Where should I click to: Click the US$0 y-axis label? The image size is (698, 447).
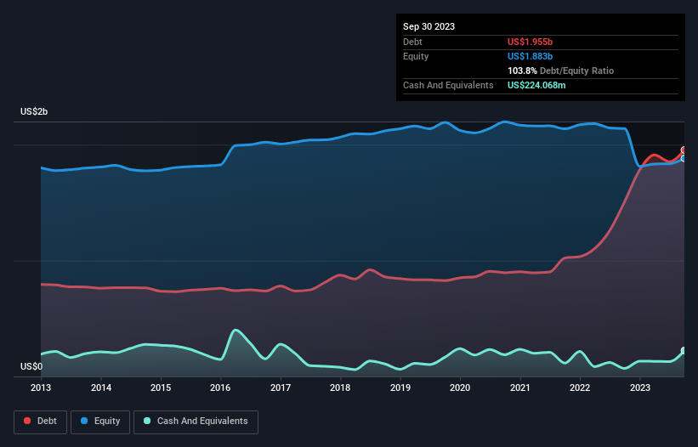tap(31, 366)
